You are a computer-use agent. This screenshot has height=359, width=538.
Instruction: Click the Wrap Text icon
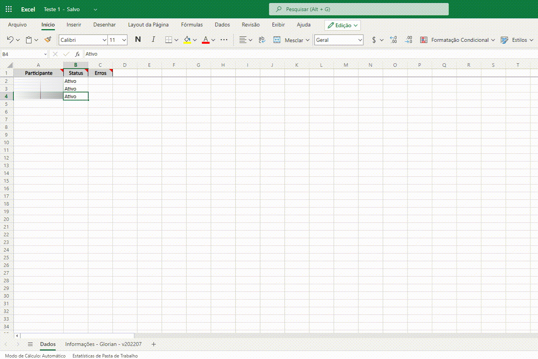[x=262, y=40]
